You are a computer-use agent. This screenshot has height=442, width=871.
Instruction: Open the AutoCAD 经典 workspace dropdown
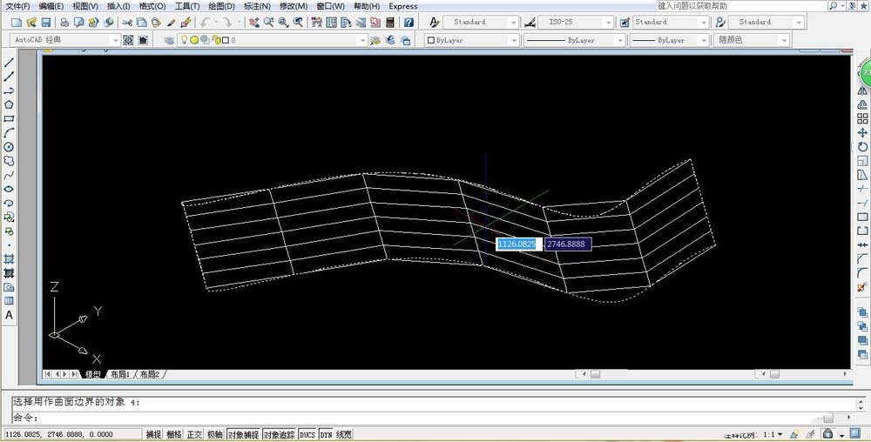[115, 40]
